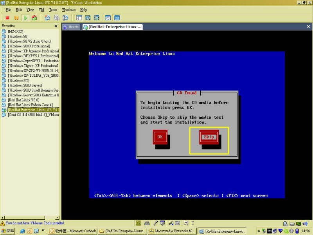Screen dimensions: 313x235
Task: Switch to the Home tab
Action: (71, 27)
